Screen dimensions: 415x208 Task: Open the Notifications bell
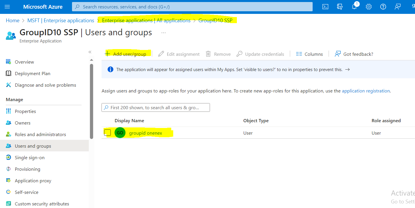tap(354, 6)
